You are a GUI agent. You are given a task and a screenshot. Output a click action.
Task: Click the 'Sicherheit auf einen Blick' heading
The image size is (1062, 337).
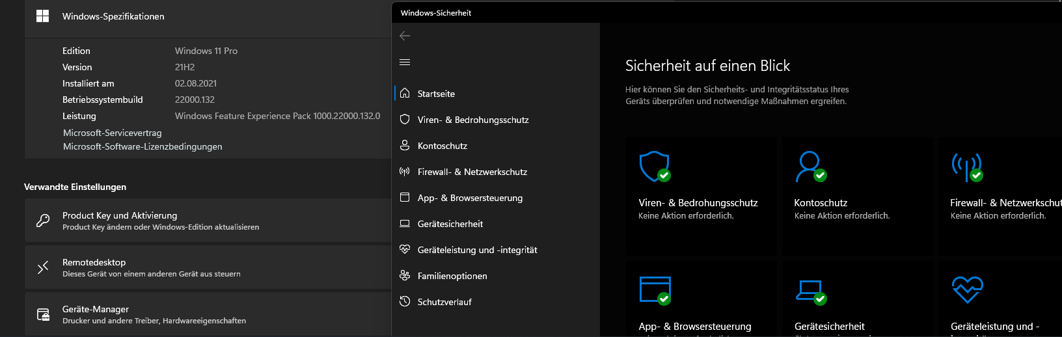pos(707,66)
